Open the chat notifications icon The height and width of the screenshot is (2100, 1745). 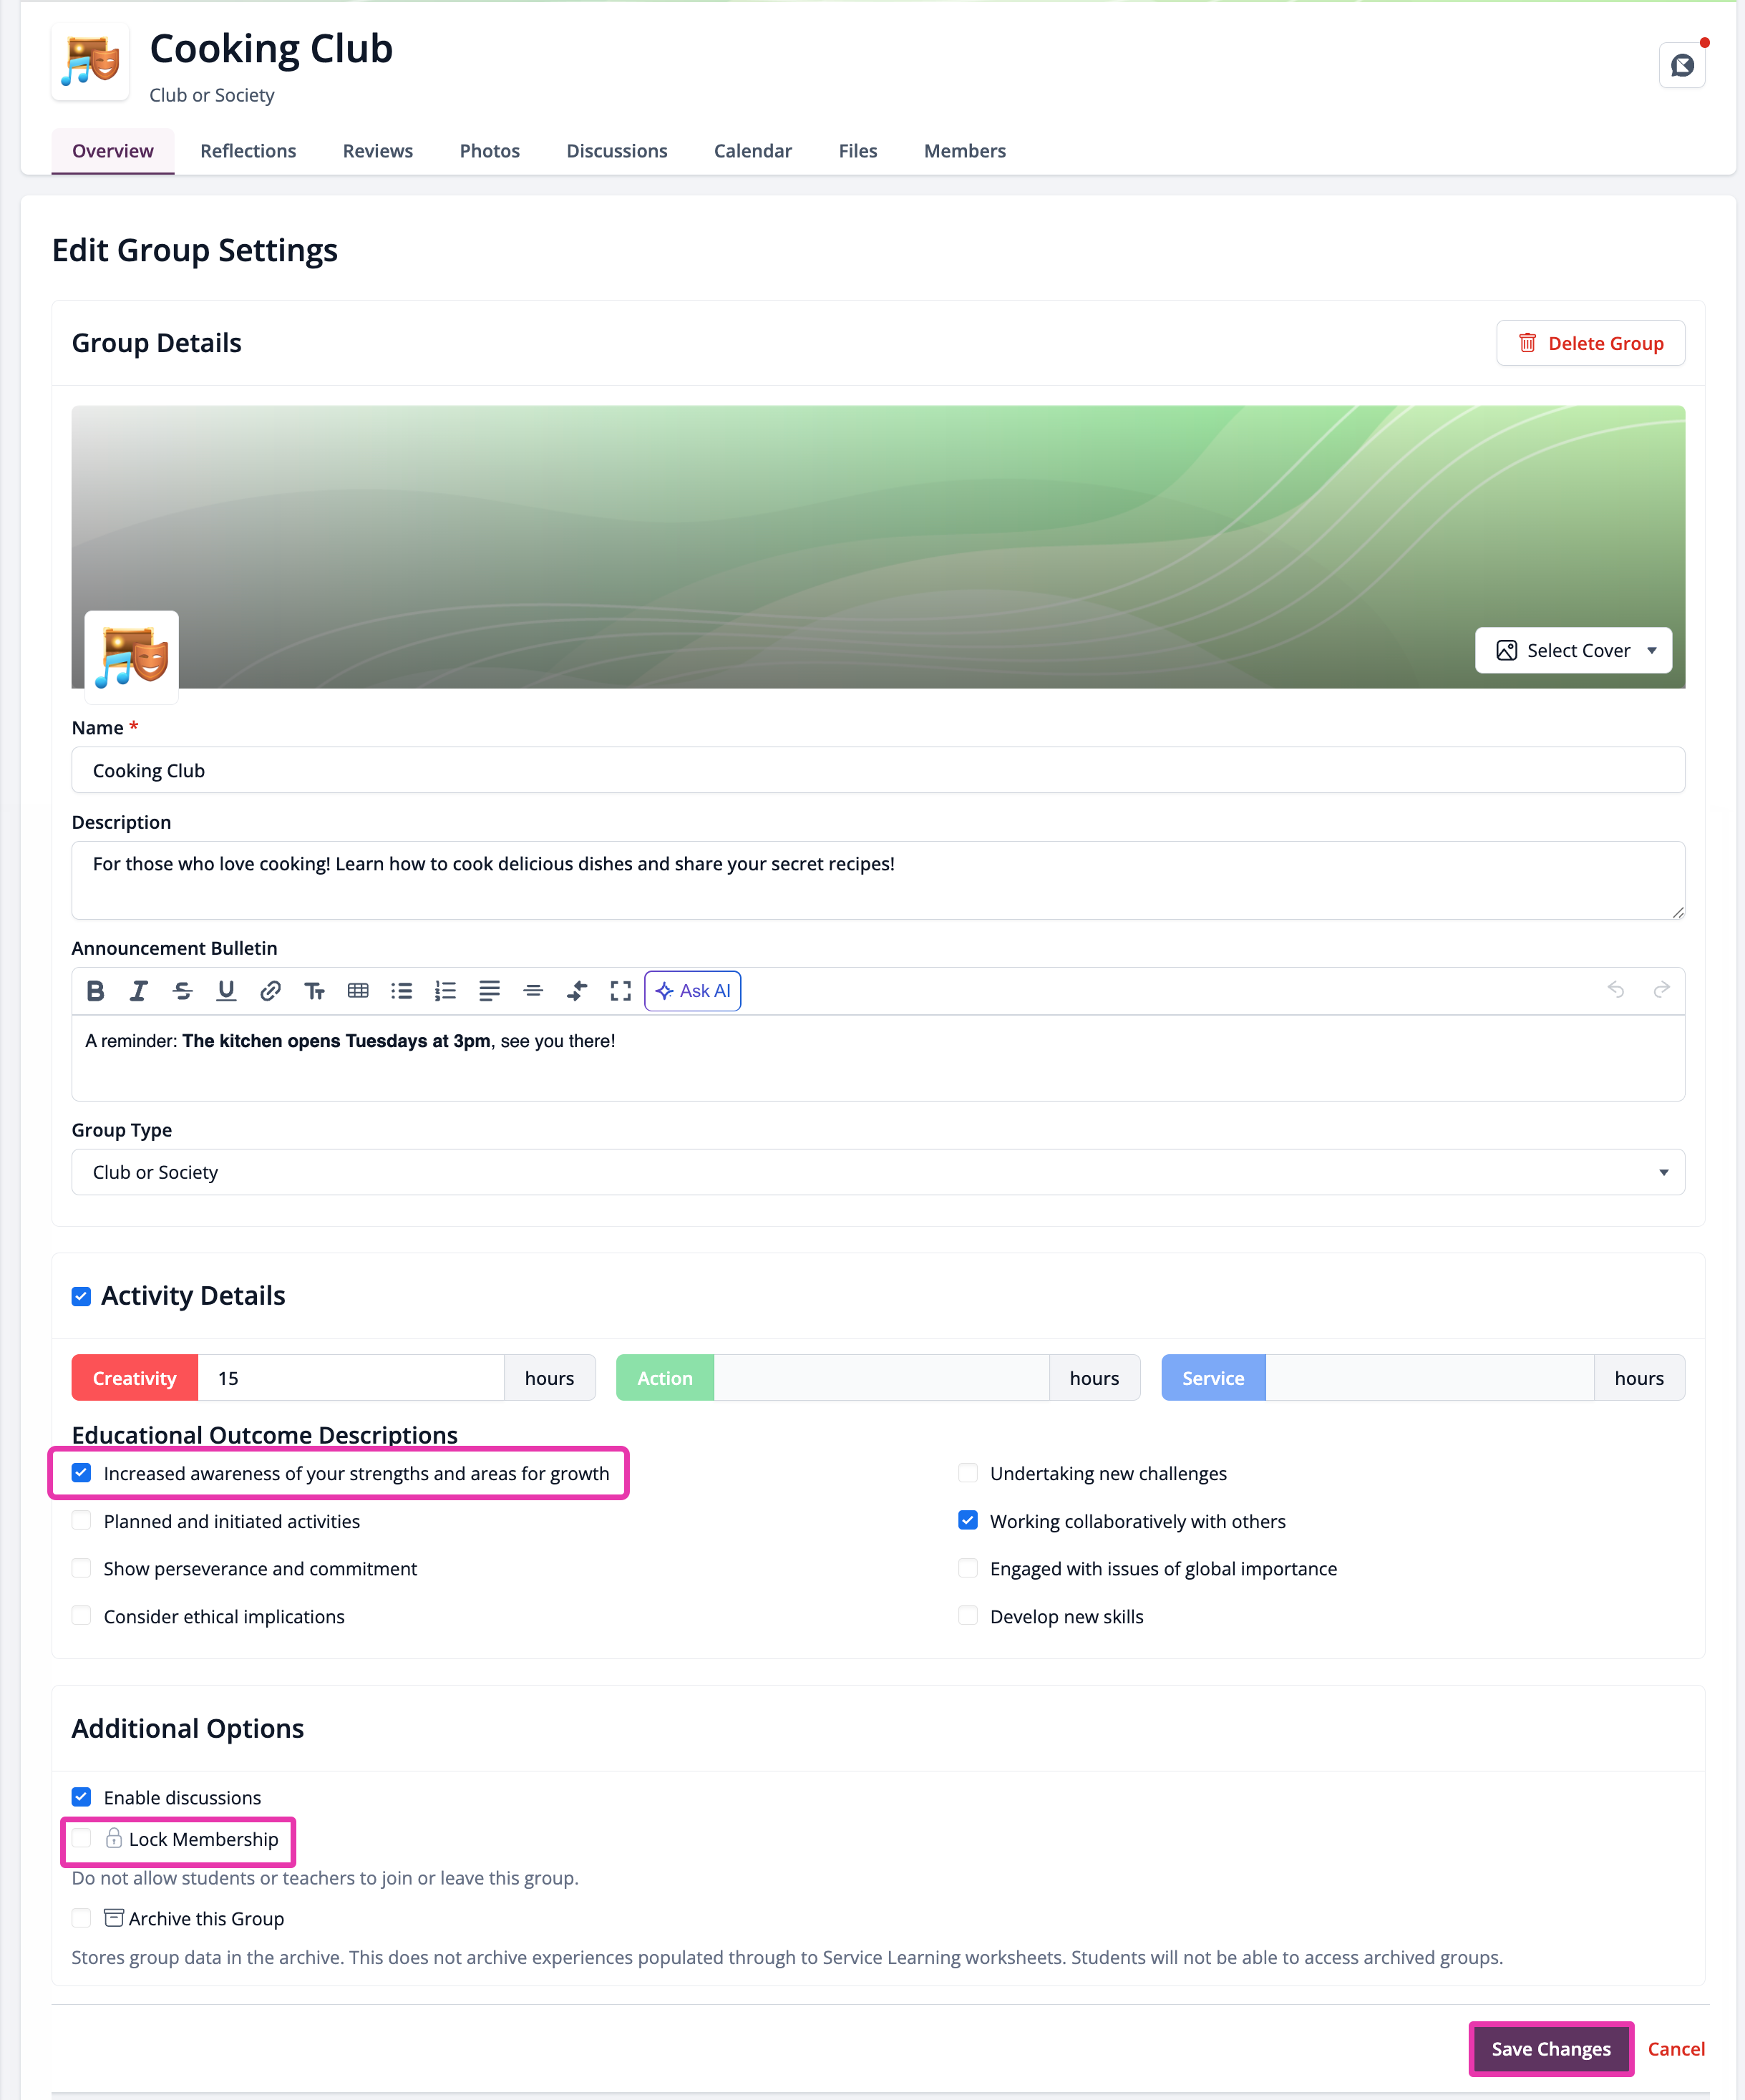tap(1682, 65)
